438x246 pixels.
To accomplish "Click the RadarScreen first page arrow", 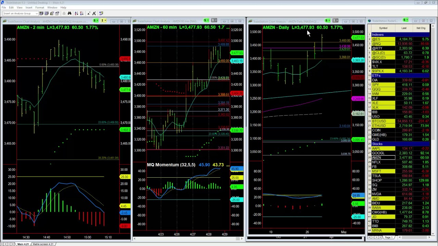I will click(370, 237).
